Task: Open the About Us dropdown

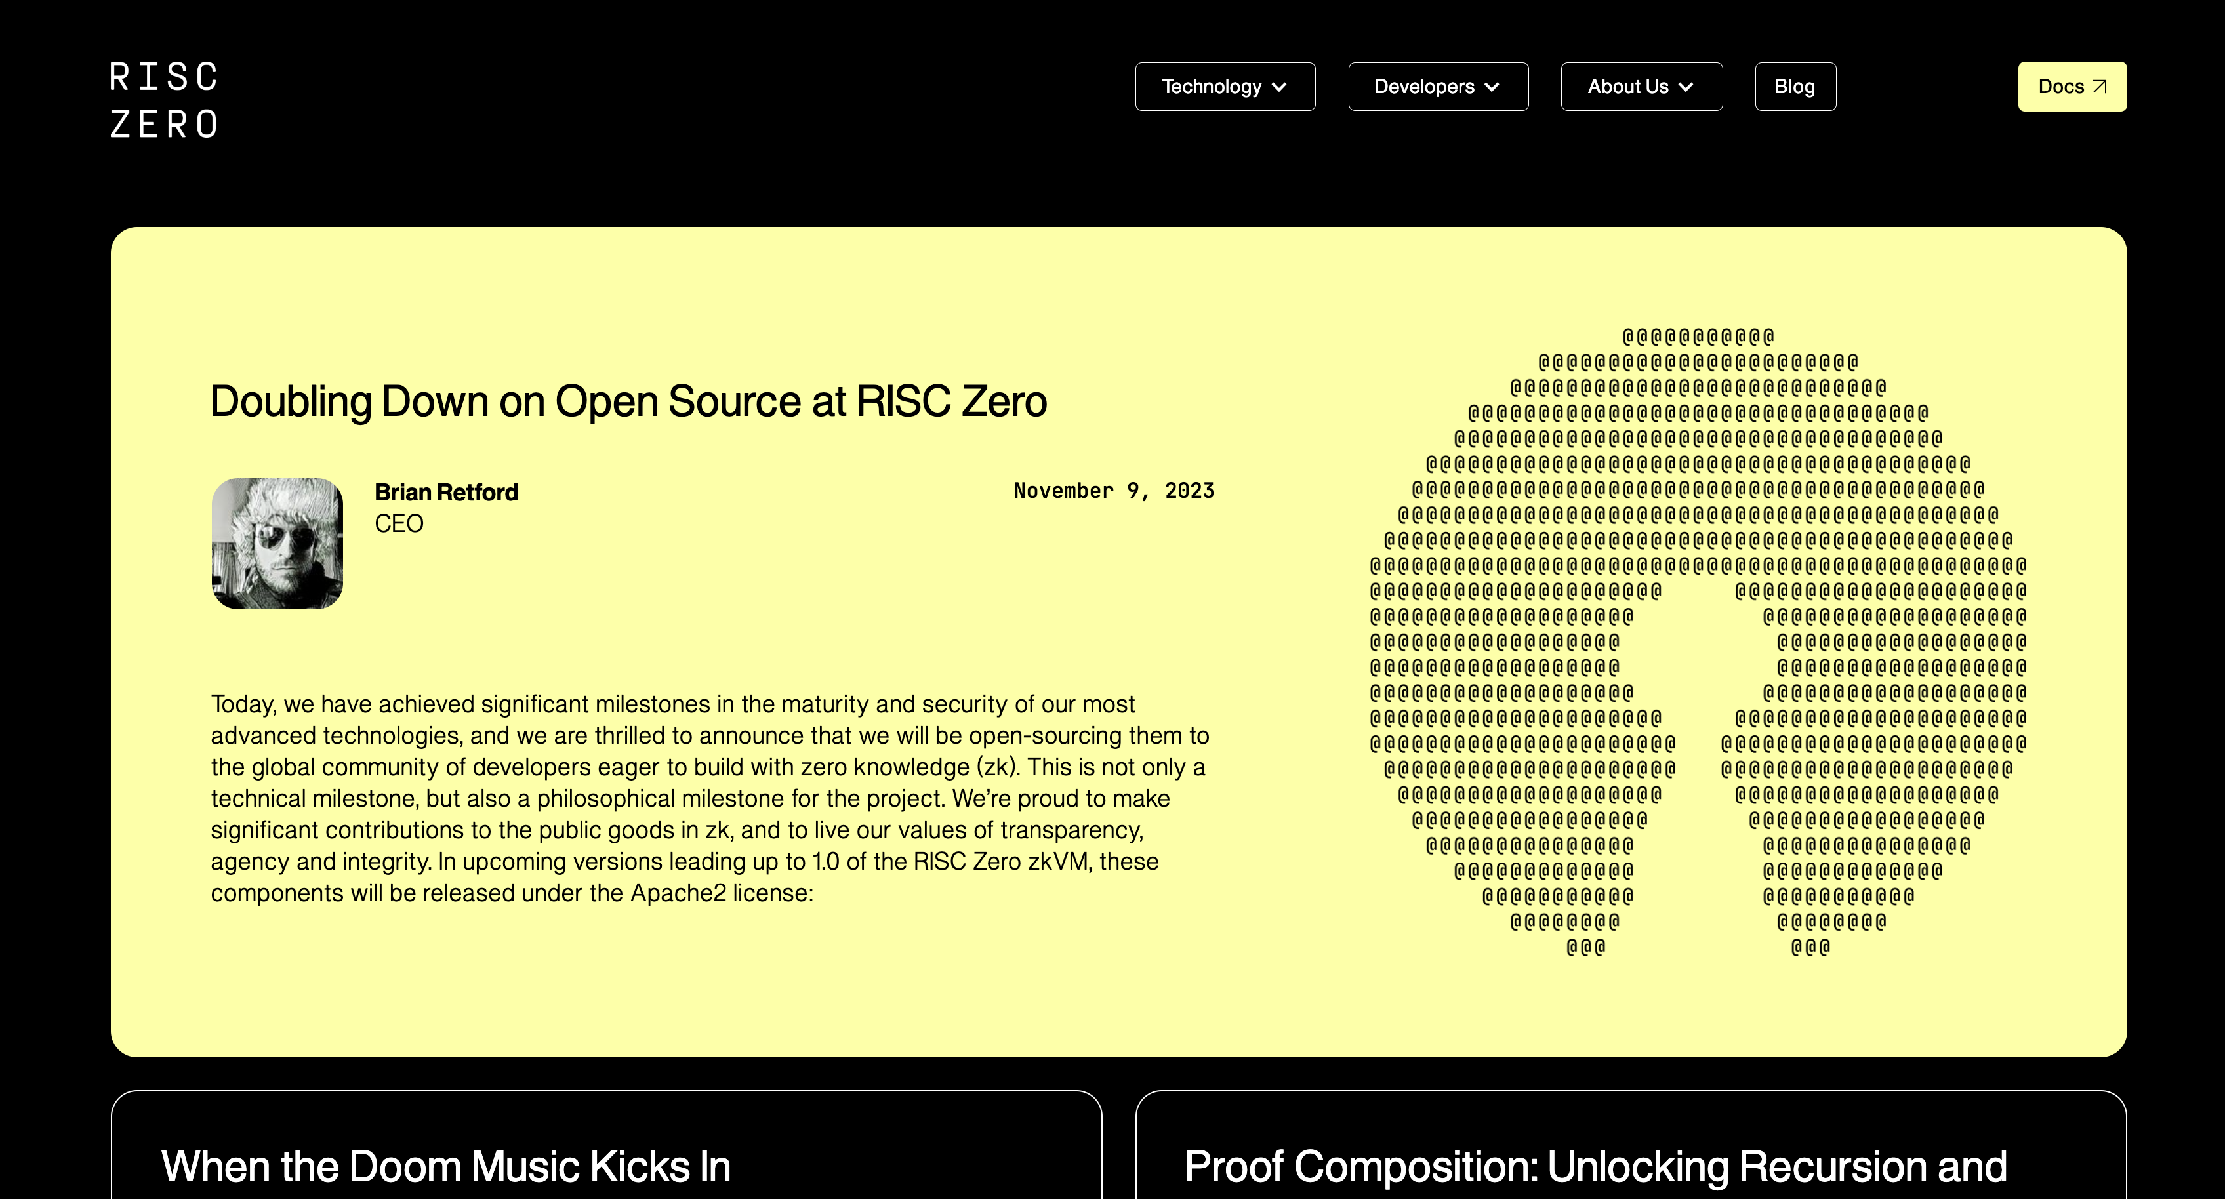Action: click(x=1628, y=87)
